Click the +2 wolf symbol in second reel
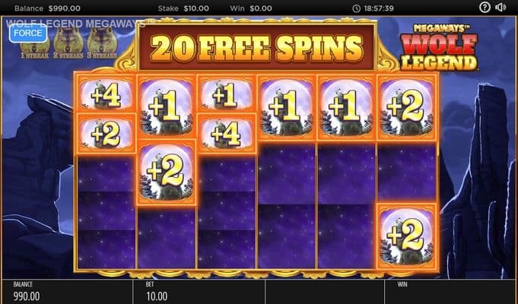Viewport: 518px width, 304px height. pos(166,172)
